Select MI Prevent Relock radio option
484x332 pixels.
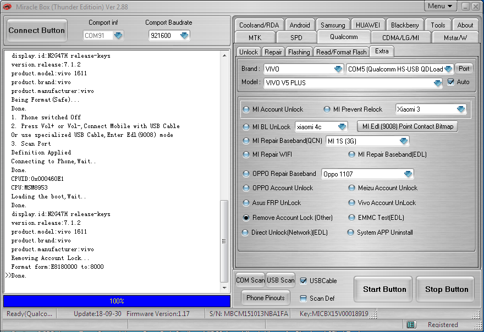[x=327, y=109]
